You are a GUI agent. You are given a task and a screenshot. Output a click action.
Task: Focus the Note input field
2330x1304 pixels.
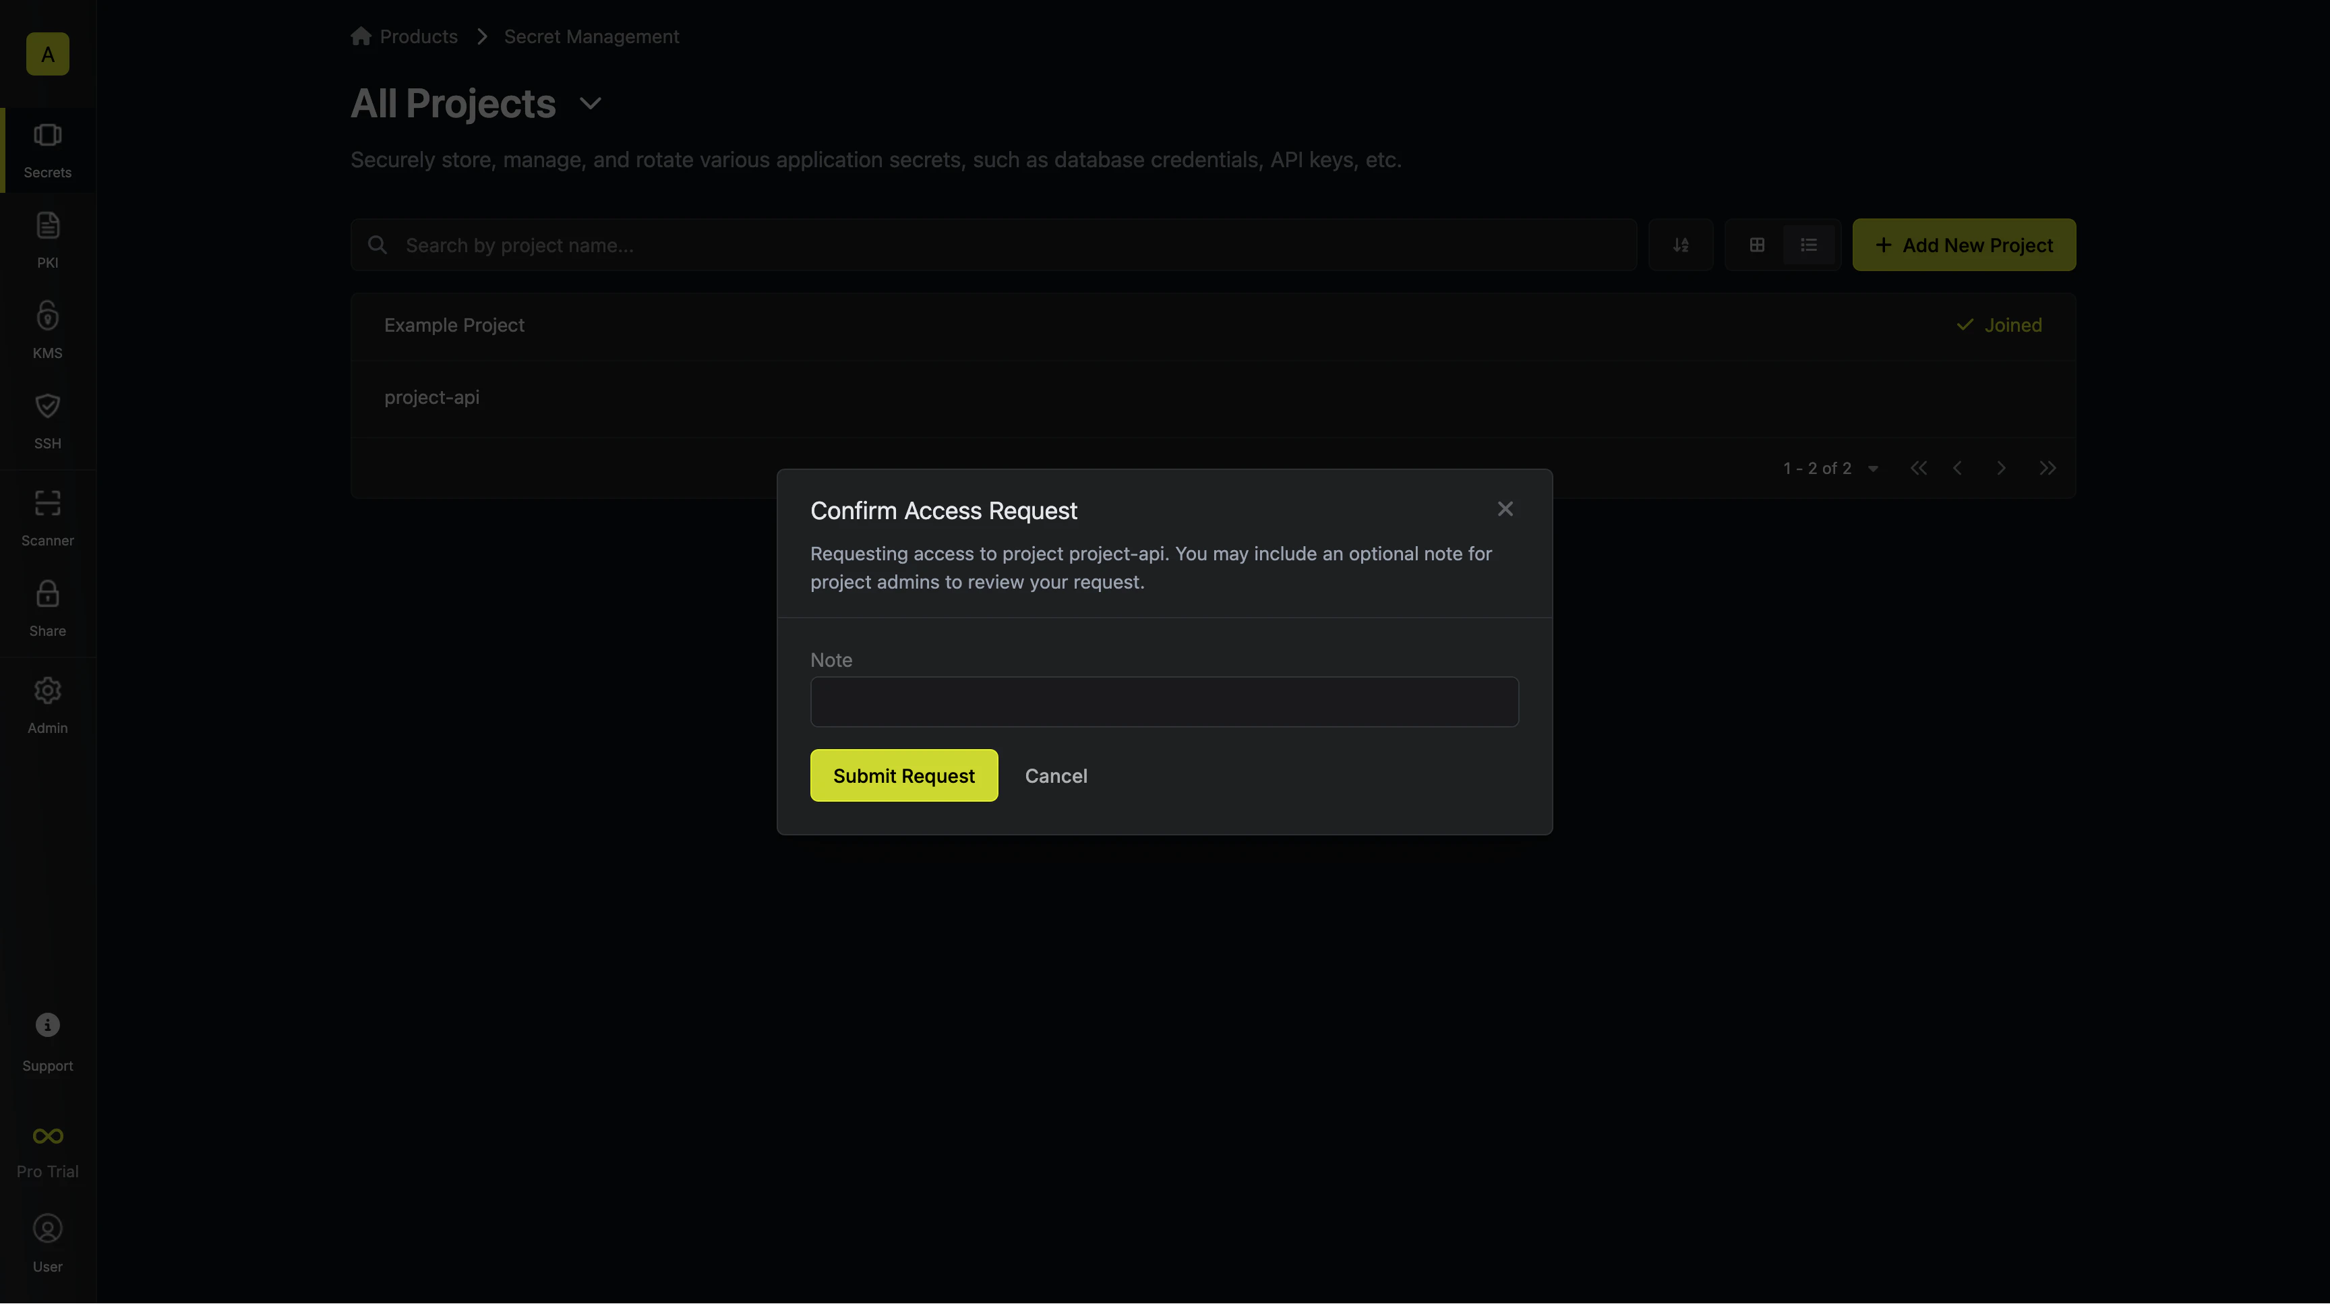coord(1164,702)
